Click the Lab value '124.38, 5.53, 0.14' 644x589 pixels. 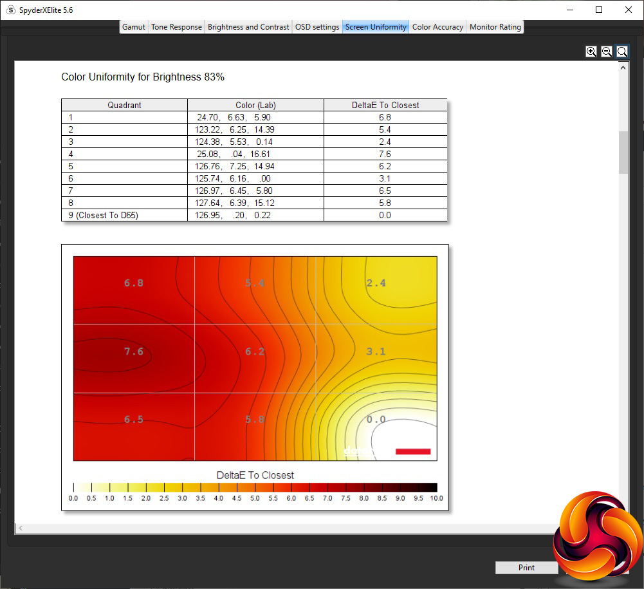click(x=234, y=142)
